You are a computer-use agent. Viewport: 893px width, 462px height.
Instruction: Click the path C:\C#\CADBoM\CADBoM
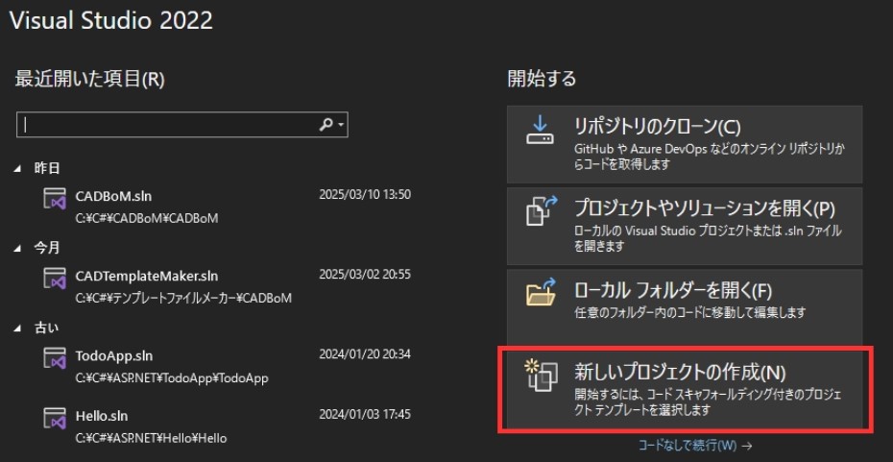[146, 218]
